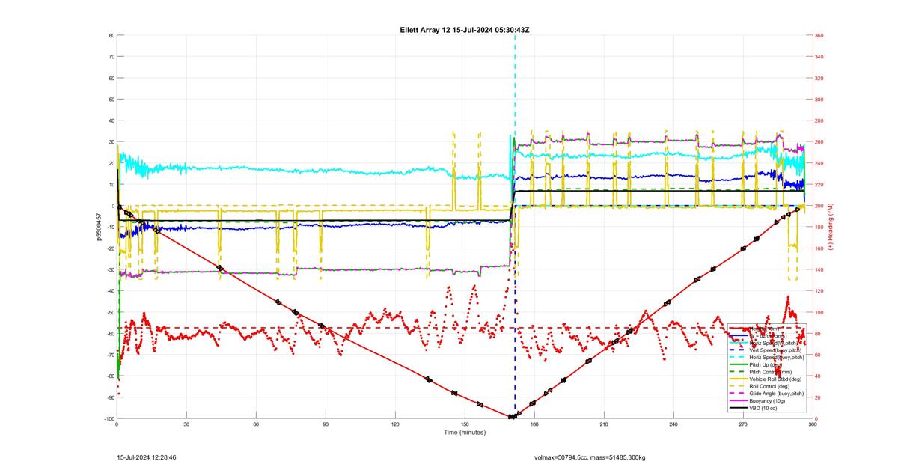The height and width of the screenshot is (470, 898).
Task: Select legend entry 'Roll Control (deg)'
Action: click(769, 386)
